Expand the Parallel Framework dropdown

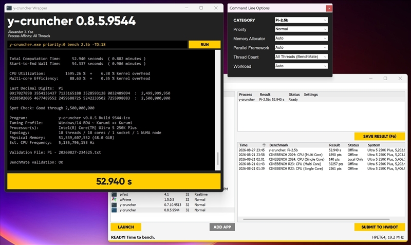pyautogui.click(x=301, y=47)
